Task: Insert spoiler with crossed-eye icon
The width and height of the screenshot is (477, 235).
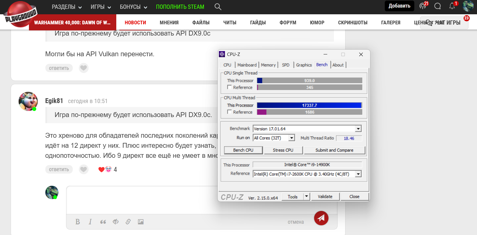Action: tap(115, 222)
